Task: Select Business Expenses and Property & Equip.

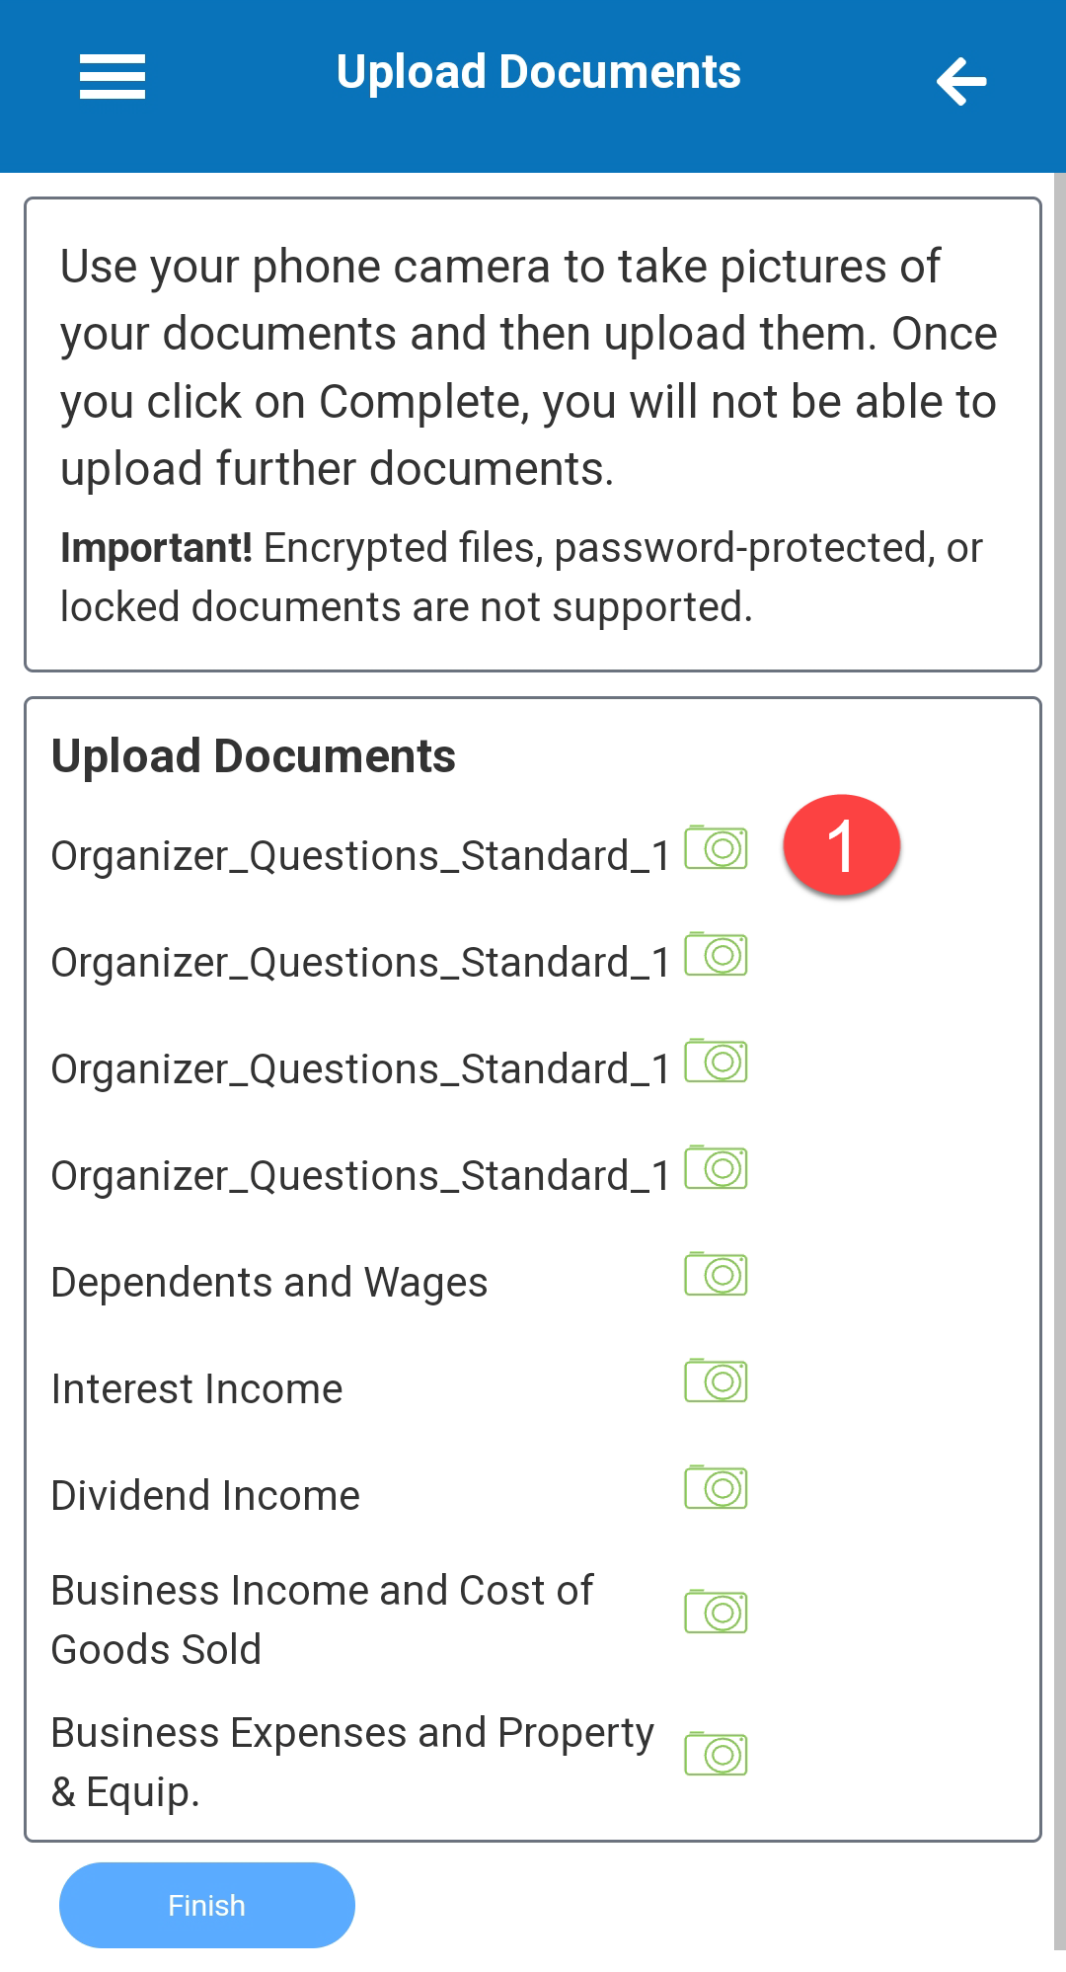Action: [x=351, y=1762]
